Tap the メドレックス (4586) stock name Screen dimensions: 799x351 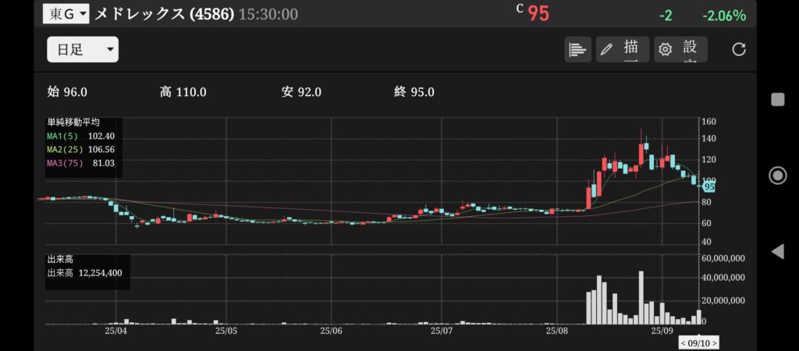point(164,14)
